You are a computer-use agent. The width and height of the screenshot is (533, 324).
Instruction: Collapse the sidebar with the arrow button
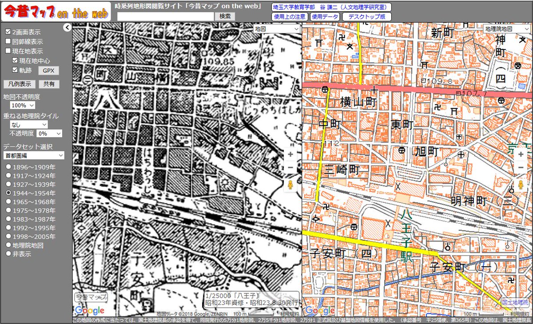[x=67, y=28]
